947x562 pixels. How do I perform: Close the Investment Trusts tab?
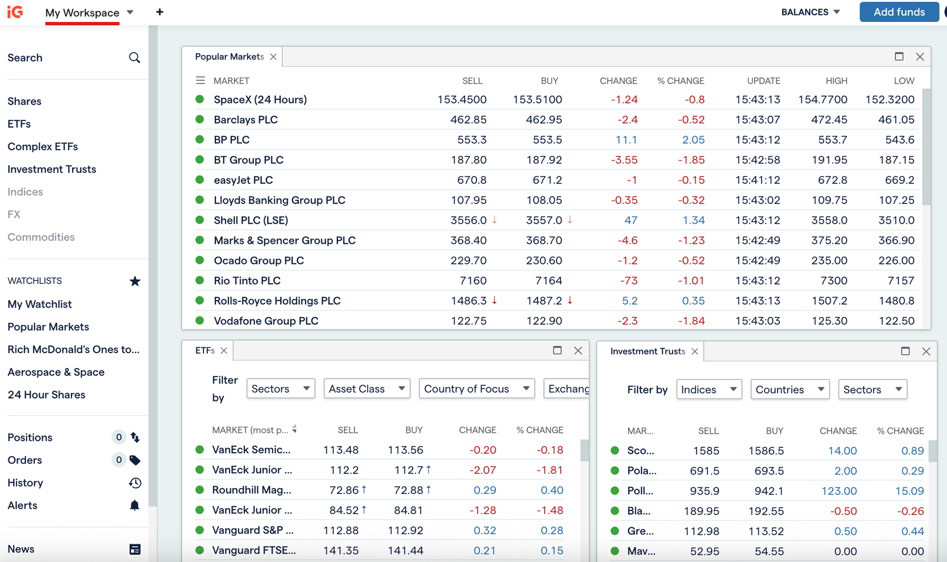[695, 351]
